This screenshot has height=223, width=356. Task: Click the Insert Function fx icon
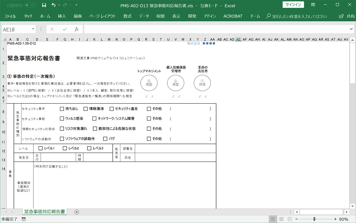[x=76, y=29]
